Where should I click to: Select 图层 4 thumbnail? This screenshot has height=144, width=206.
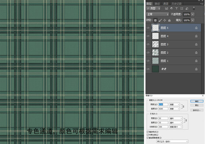point(155,36)
